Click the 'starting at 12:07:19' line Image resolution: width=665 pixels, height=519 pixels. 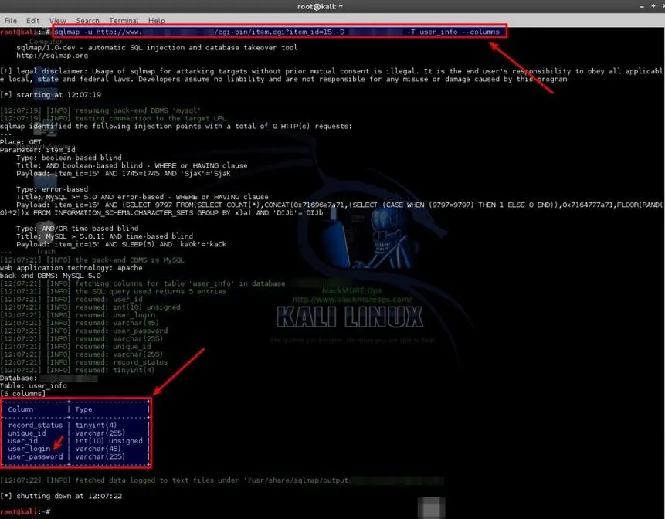[51, 94]
